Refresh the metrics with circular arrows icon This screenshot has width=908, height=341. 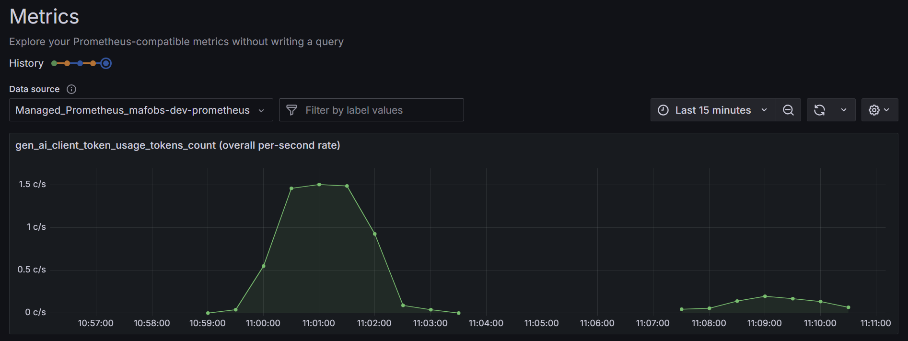click(x=819, y=110)
